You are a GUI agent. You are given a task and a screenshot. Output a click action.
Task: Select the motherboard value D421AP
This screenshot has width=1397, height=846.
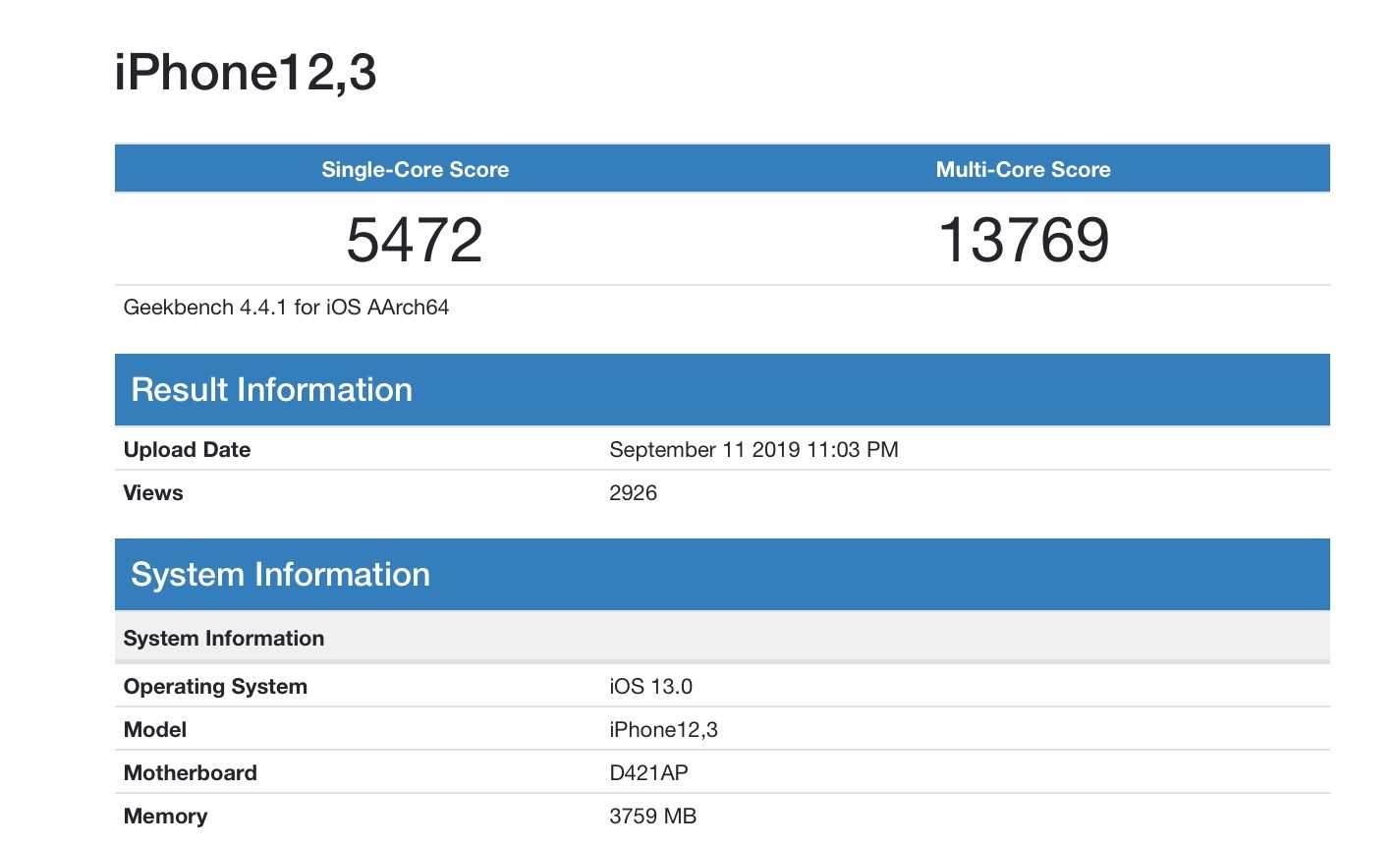[x=648, y=773]
